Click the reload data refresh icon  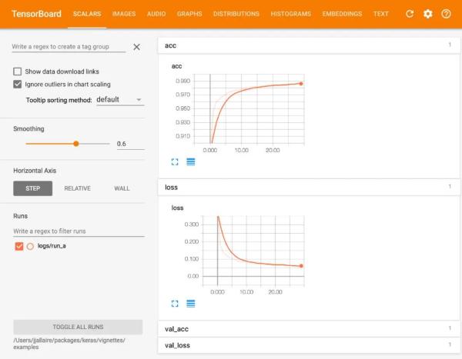tap(410, 14)
